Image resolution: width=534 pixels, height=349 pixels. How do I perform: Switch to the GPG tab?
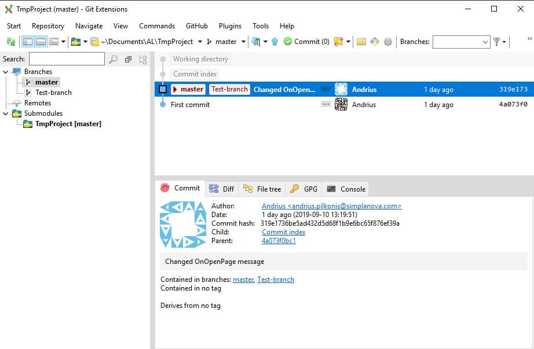point(303,189)
